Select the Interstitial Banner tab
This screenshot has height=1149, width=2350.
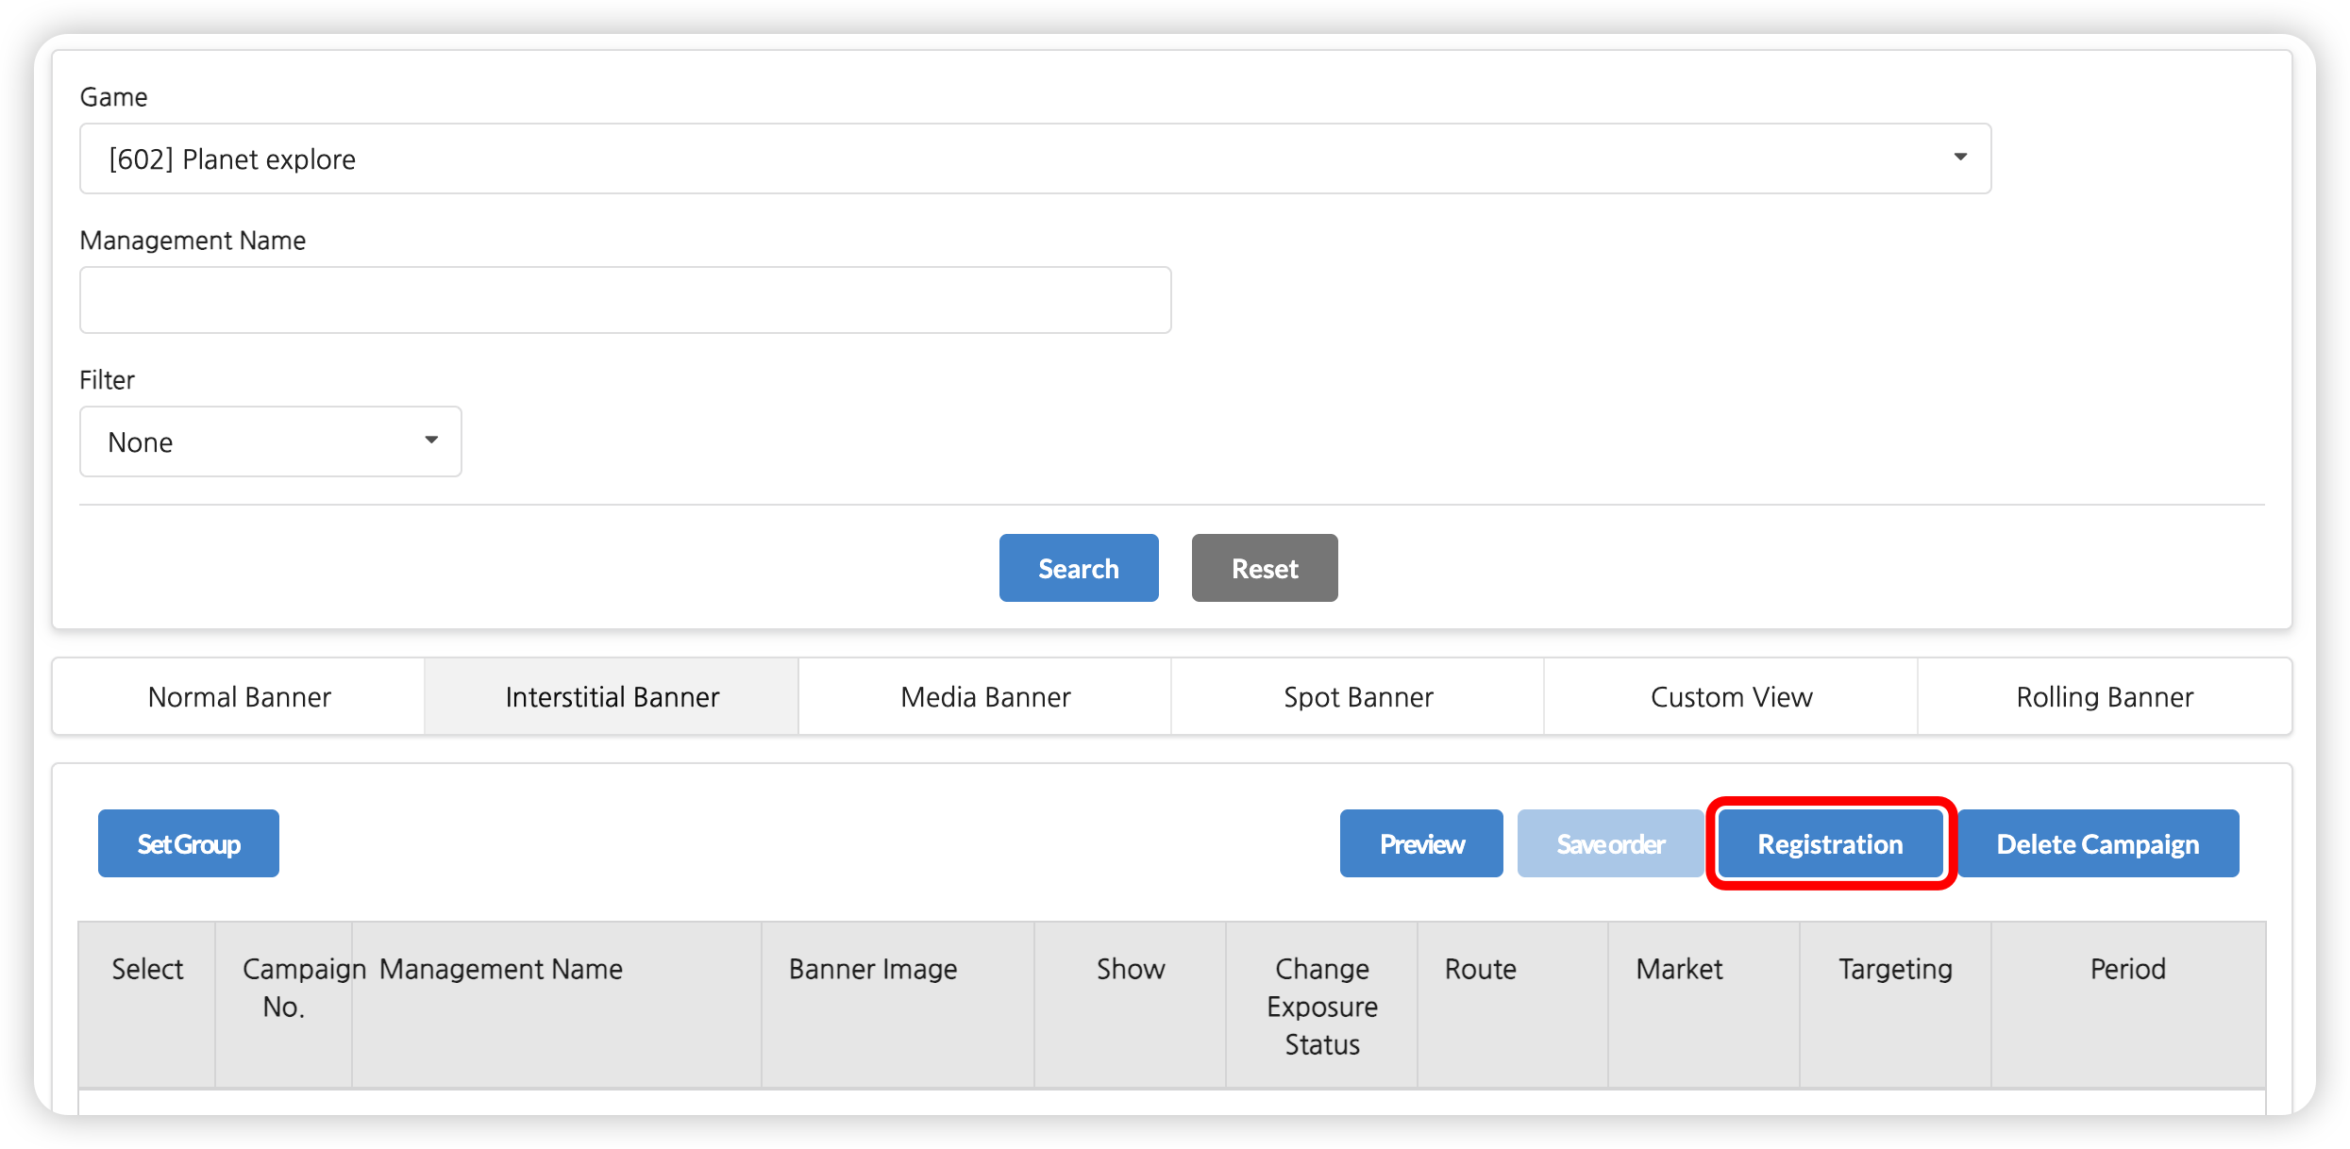[612, 696]
